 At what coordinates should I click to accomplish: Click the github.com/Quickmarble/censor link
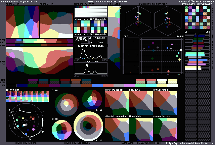tap(190, 143)
